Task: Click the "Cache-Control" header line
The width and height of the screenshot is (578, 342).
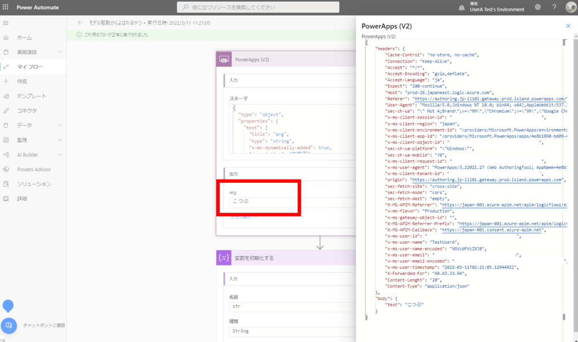Action: point(432,55)
